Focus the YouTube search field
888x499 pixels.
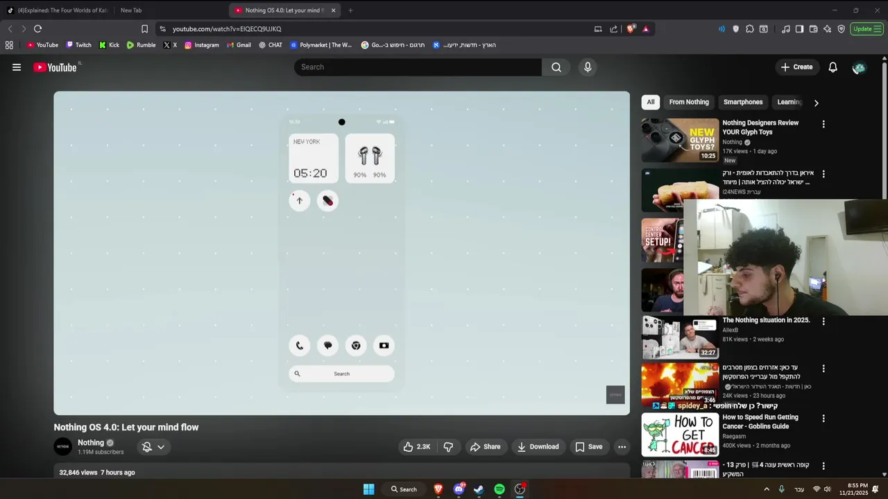tap(418, 67)
